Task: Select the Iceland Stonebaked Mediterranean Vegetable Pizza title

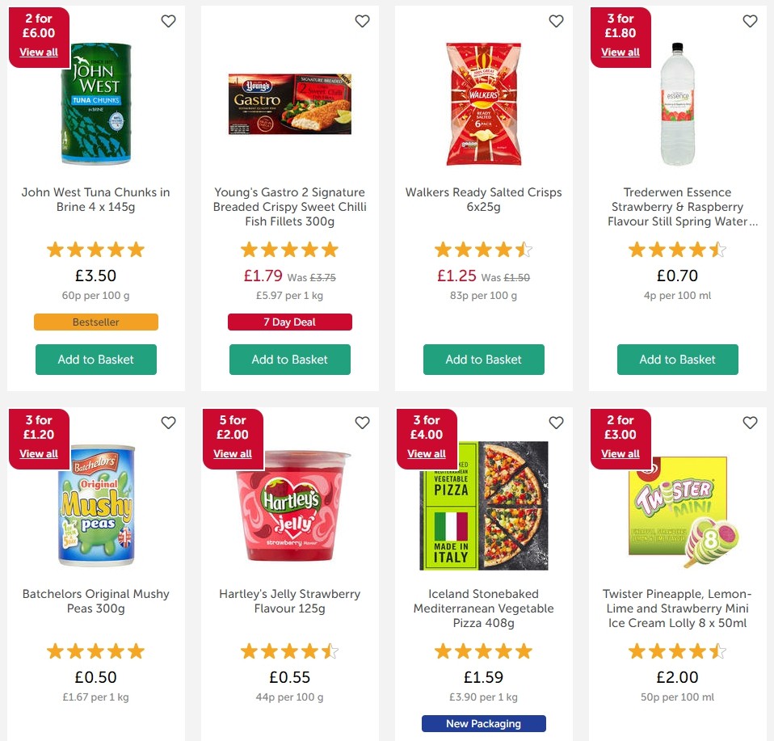Action: click(483, 608)
